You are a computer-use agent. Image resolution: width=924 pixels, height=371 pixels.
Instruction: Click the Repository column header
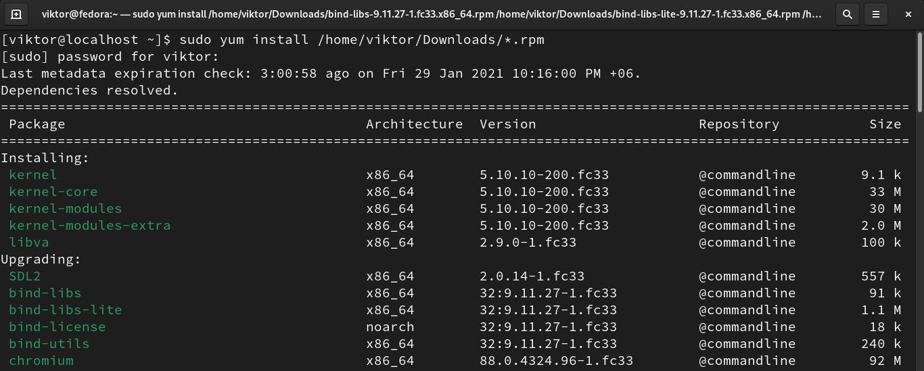(x=739, y=124)
